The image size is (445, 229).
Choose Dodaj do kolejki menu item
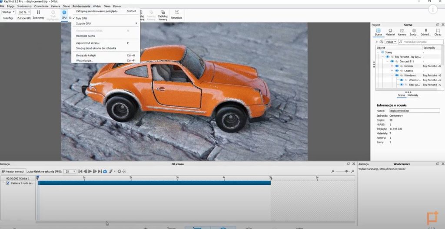(106, 55)
